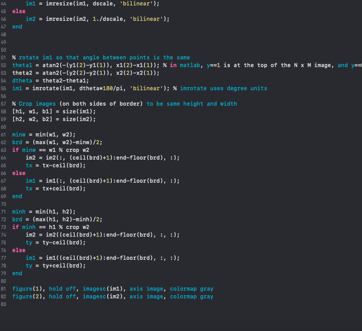Click the "end" keyword on line 47
Viewport: 362px width, 331px height.
(17, 27)
